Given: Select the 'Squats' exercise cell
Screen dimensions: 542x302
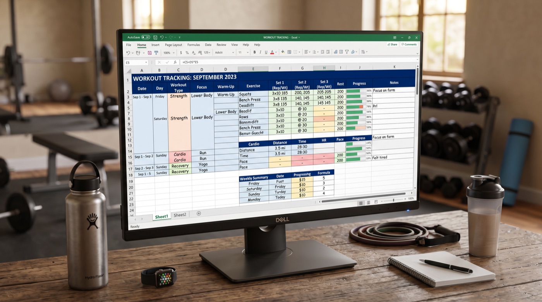Looking at the screenshot, I should tap(253, 94).
